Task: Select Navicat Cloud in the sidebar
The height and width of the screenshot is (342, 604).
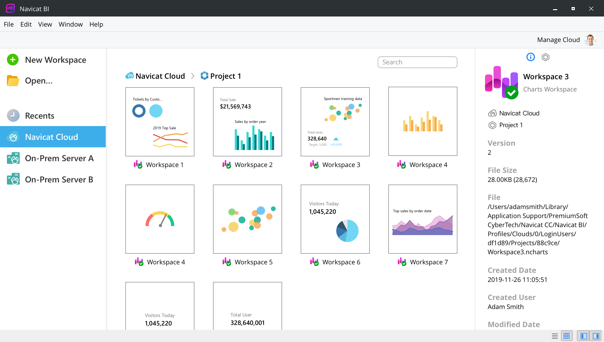Action: [53, 137]
